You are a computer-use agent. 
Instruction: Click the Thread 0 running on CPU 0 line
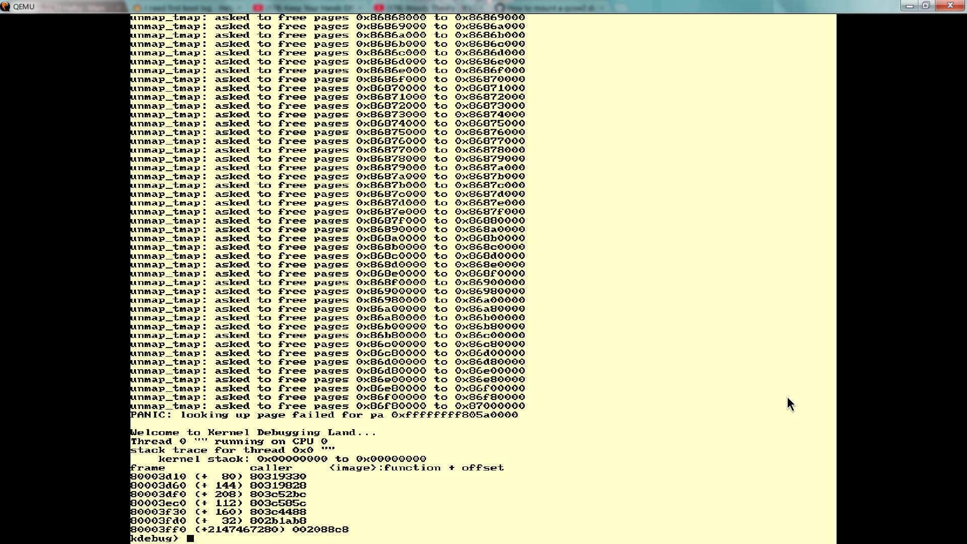(229, 441)
